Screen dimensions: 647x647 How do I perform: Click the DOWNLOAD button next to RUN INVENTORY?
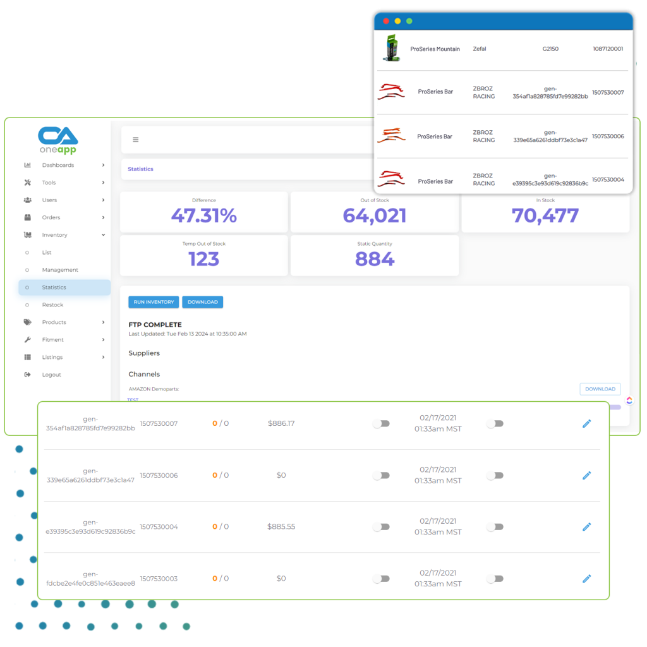click(202, 302)
